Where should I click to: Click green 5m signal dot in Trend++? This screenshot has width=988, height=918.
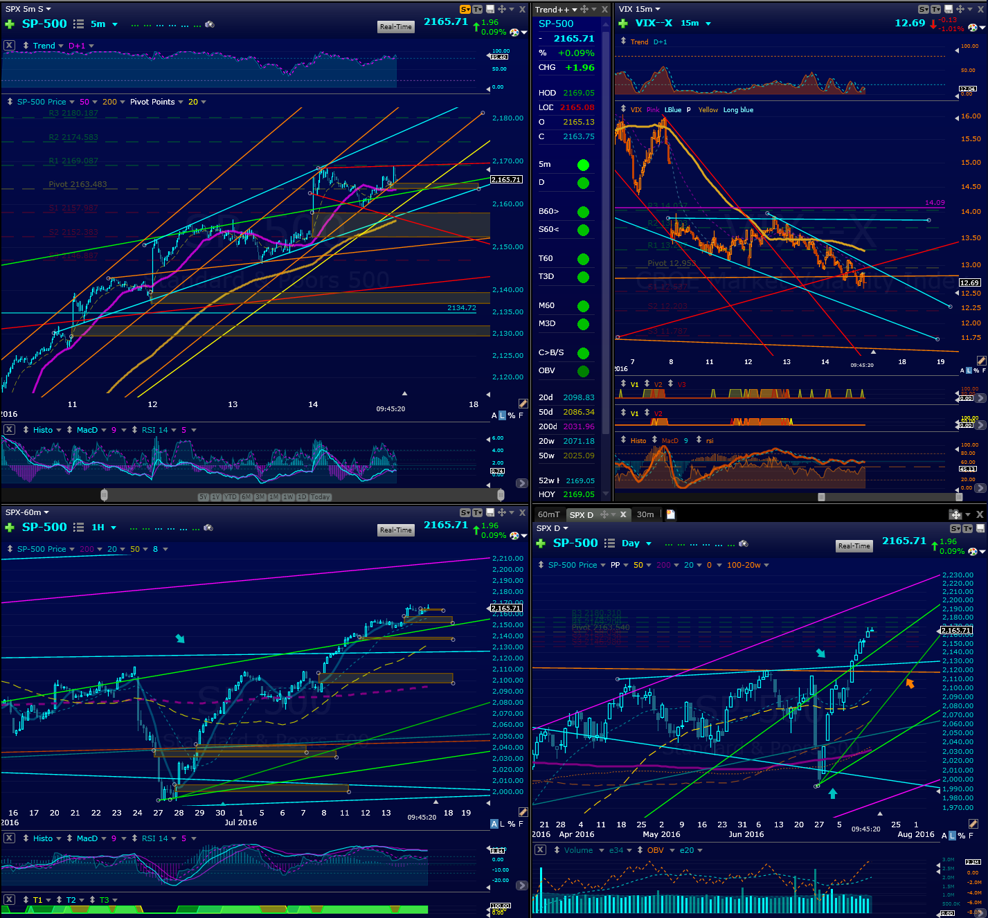tap(583, 165)
